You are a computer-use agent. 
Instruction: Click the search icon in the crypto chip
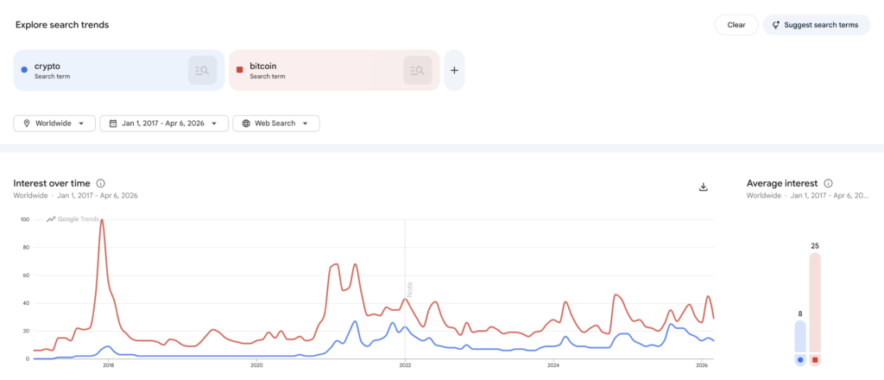[202, 70]
